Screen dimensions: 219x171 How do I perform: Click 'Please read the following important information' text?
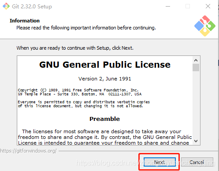tap(86, 28)
